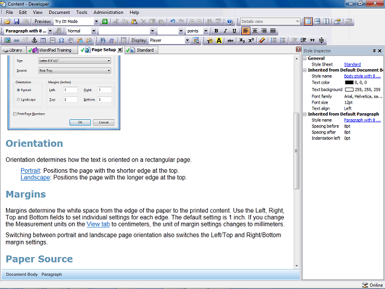Screen dimensions: 385x289
Task: Toggle italic formatting
Action: (x=225, y=31)
